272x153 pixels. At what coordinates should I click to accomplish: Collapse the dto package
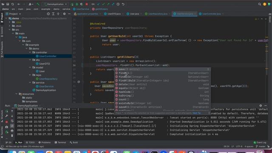pyautogui.click(x=30, y=60)
